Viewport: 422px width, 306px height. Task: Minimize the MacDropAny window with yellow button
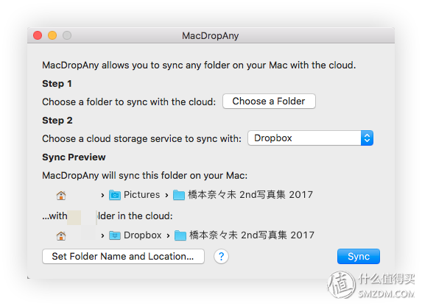click(x=52, y=35)
